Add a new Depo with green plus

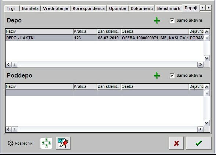click(157, 21)
